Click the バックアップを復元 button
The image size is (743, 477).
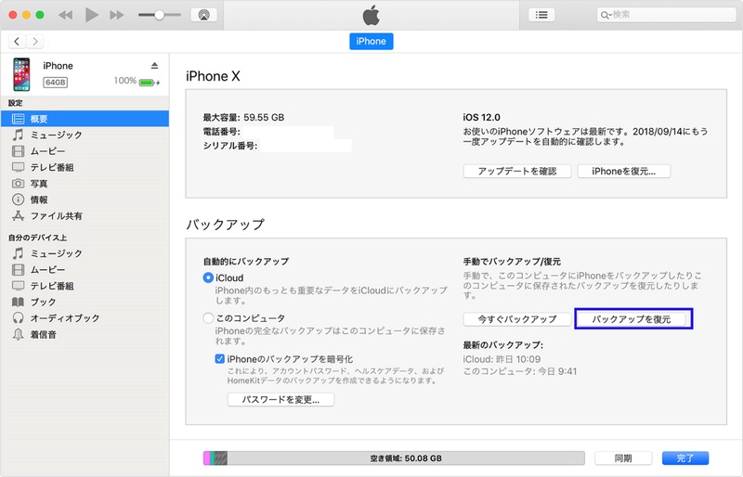632,319
